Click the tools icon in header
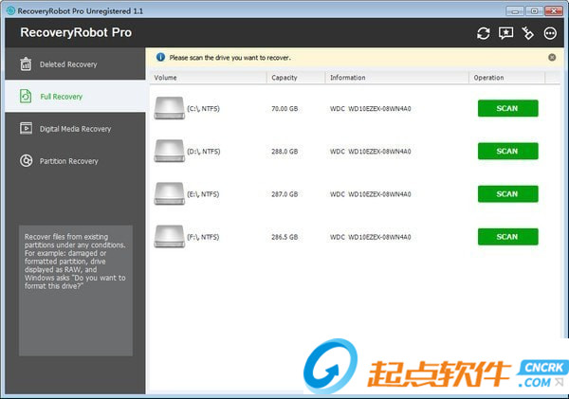Screen dimensions: 569x399 527,33
